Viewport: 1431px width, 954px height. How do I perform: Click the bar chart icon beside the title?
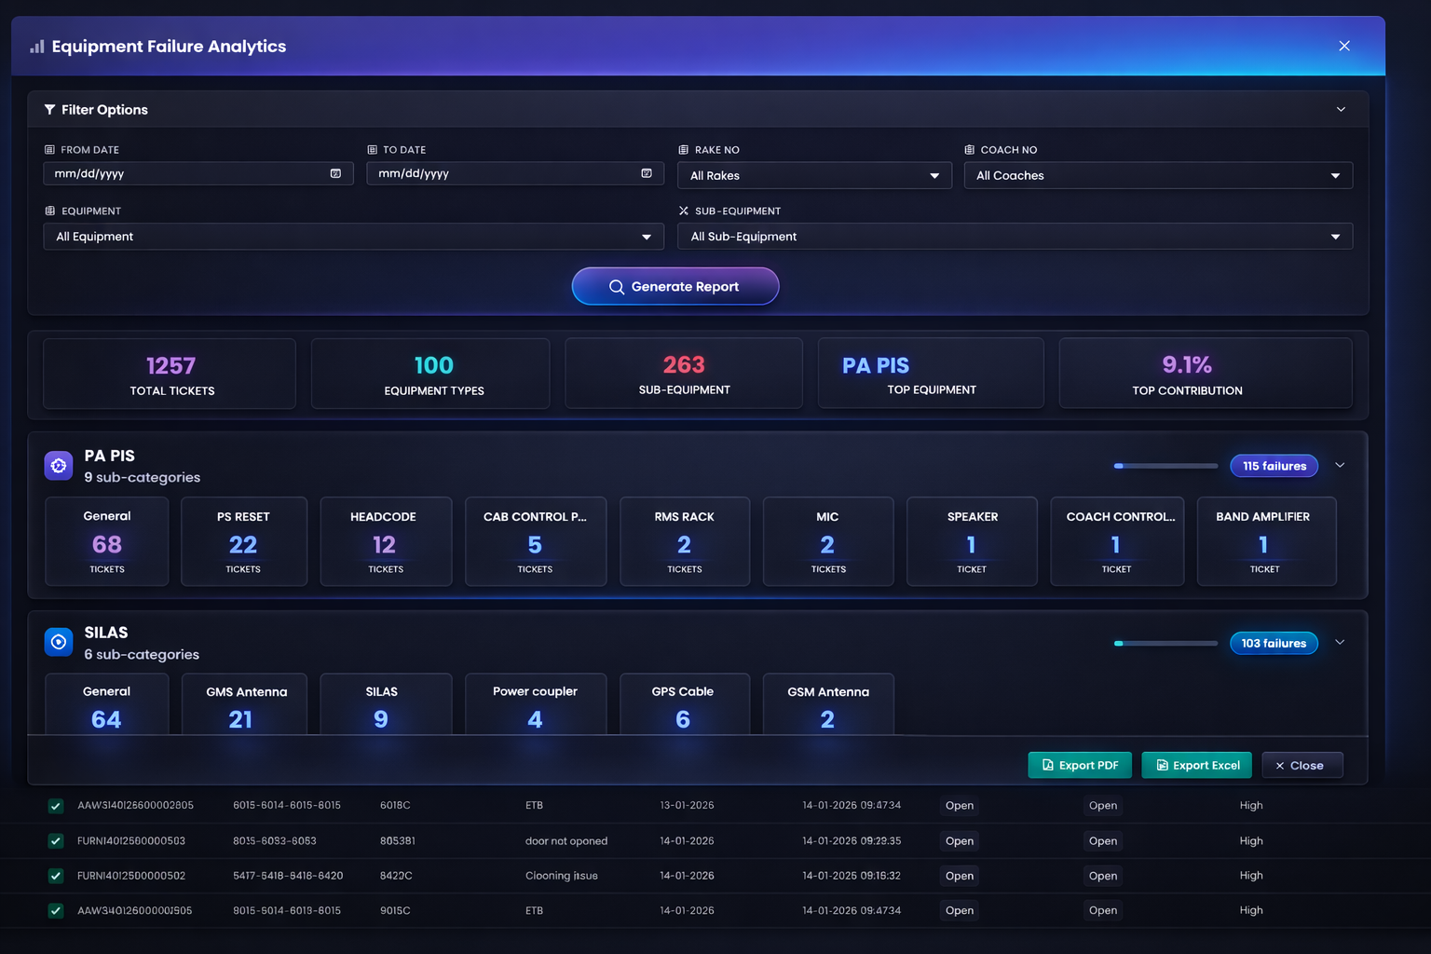click(37, 47)
